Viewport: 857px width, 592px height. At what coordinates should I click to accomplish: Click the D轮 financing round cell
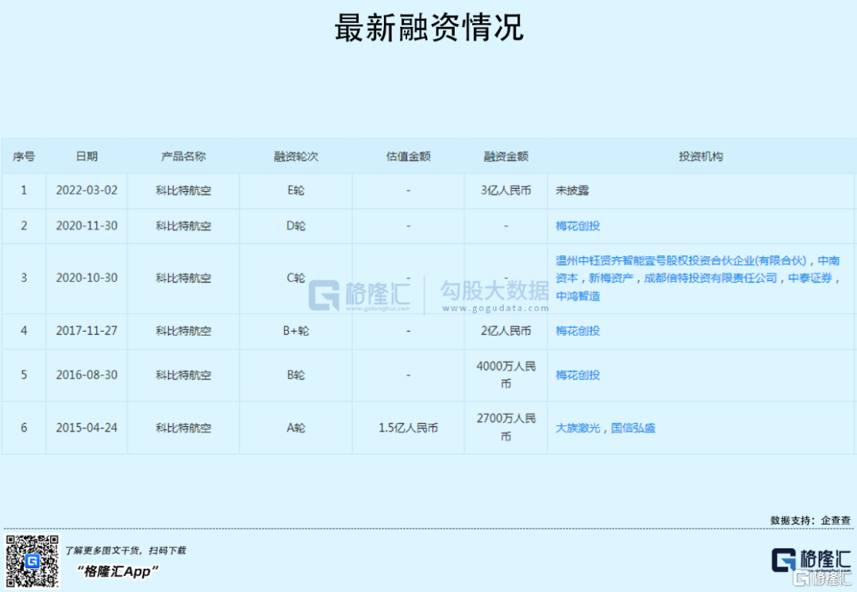click(x=296, y=225)
